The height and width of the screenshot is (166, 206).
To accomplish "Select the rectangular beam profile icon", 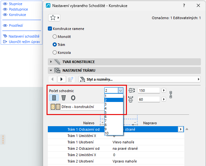I will pos(54,98).
